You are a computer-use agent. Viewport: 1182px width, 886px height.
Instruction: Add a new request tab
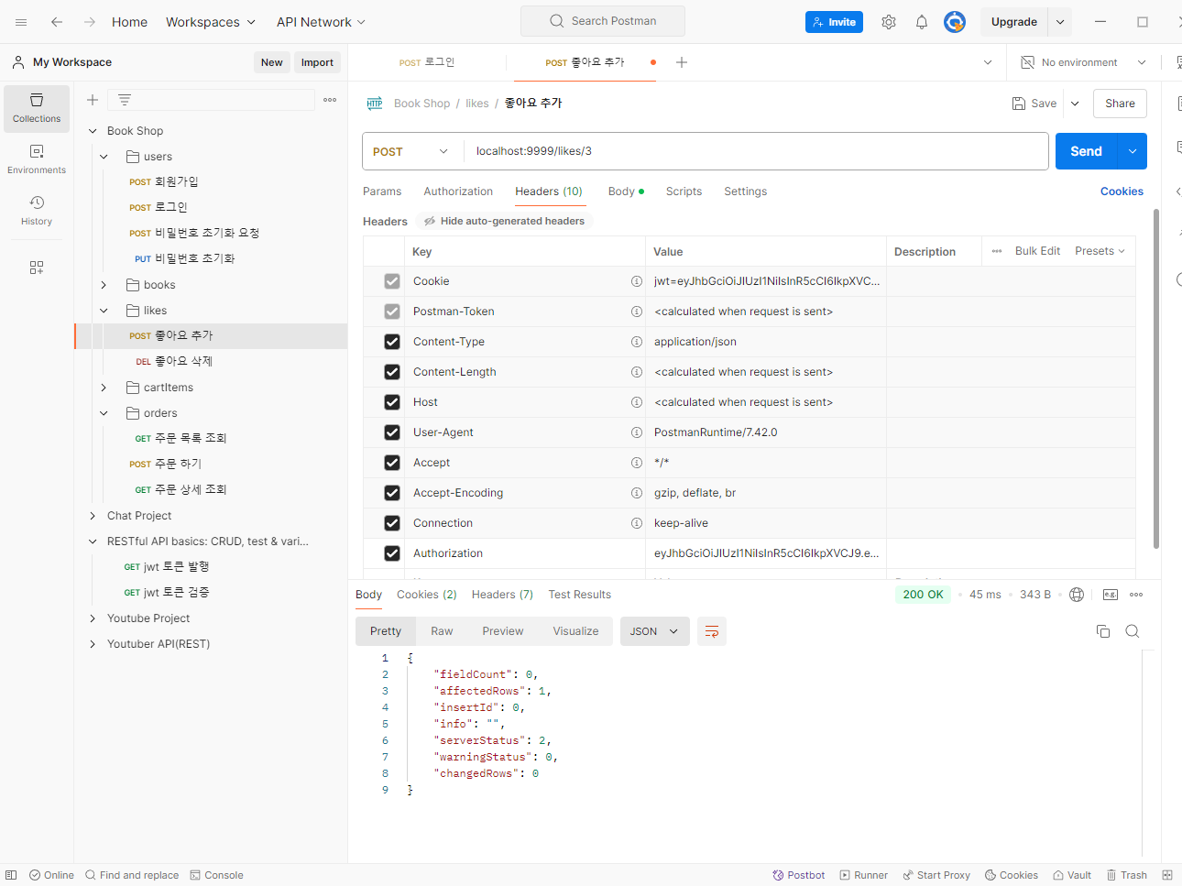[682, 62]
